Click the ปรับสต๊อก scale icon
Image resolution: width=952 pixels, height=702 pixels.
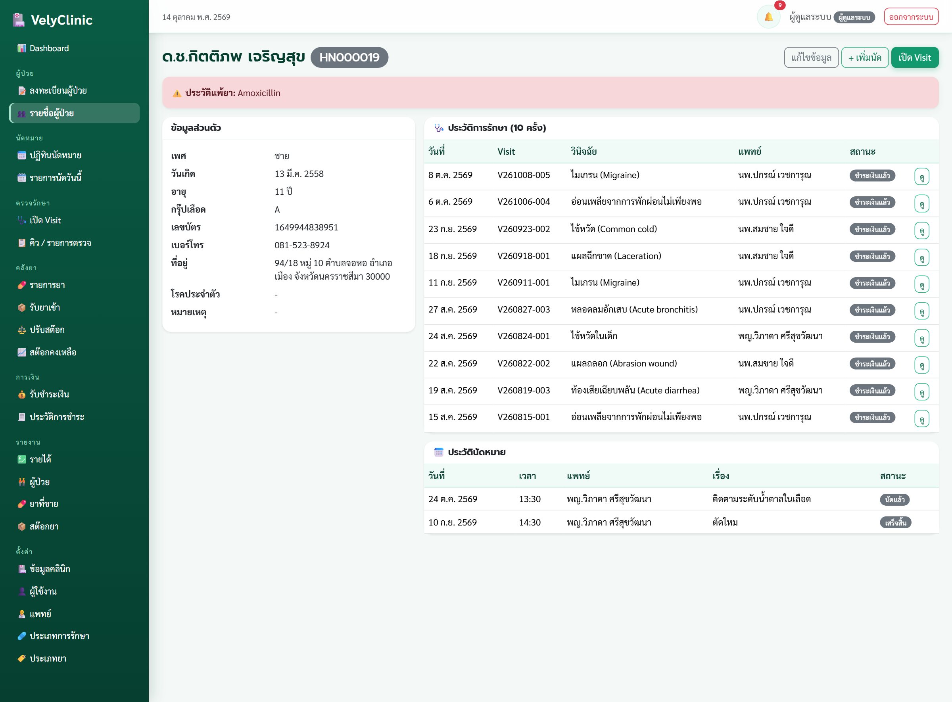point(22,330)
